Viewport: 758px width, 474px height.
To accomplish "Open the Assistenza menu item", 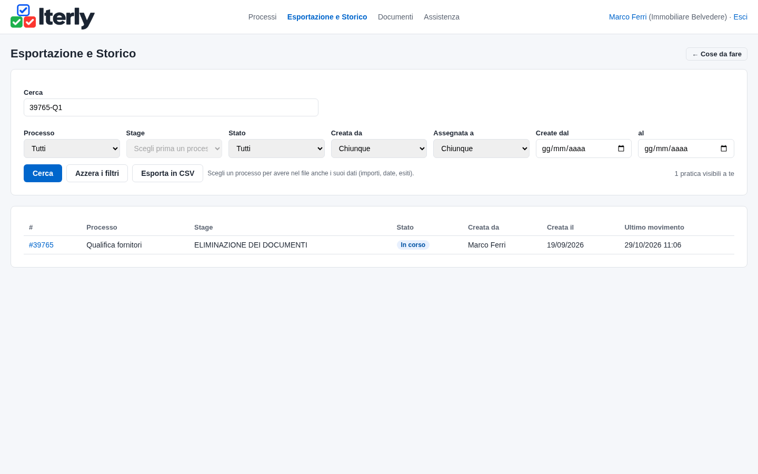I will pyautogui.click(x=442, y=17).
